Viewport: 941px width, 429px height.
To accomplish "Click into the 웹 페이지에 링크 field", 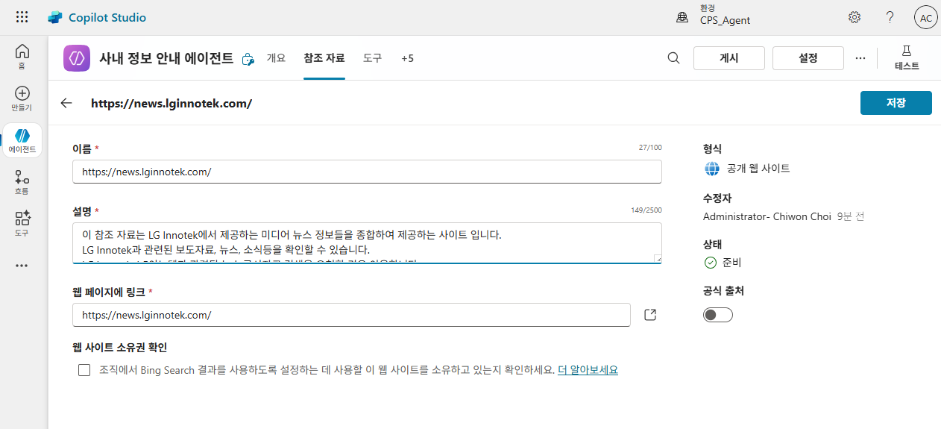I will coord(351,315).
